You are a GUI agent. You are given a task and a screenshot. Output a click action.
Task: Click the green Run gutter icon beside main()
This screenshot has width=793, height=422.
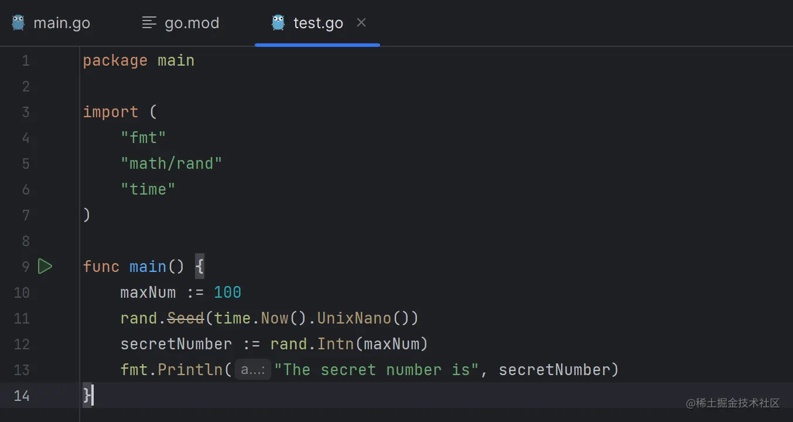click(x=45, y=267)
